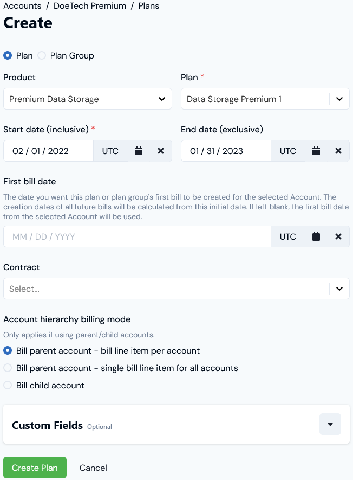Cancel creating the plan
This screenshot has width=353, height=480.
coord(93,467)
